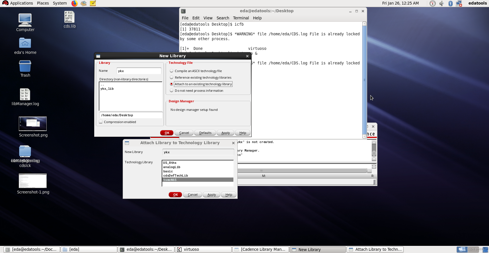Open terminal Search menu
Screen dimensions: 489x253
pyautogui.click(x=223, y=18)
